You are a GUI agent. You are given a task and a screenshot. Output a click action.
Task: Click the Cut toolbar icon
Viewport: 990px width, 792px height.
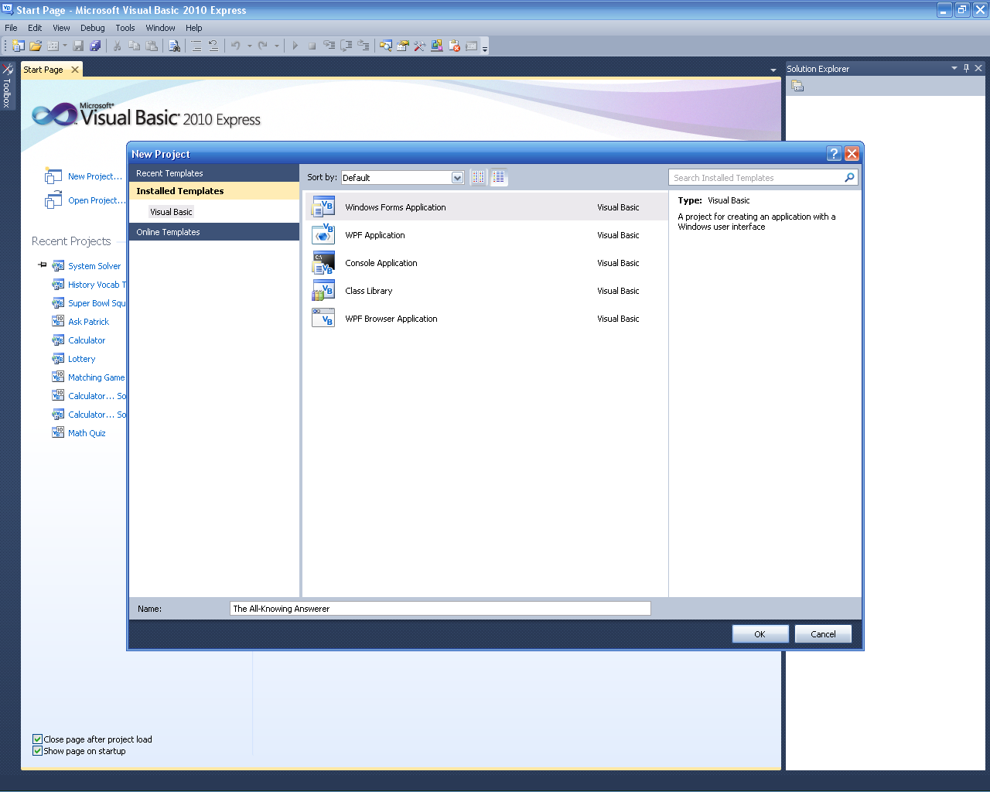point(117,46)
